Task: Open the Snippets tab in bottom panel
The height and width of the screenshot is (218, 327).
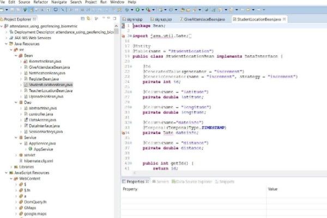Action: click(225, 181)
